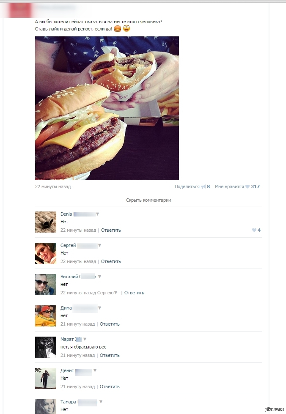Click the Поделиться share link
The image size is (286, 414).
coord(187,186)
